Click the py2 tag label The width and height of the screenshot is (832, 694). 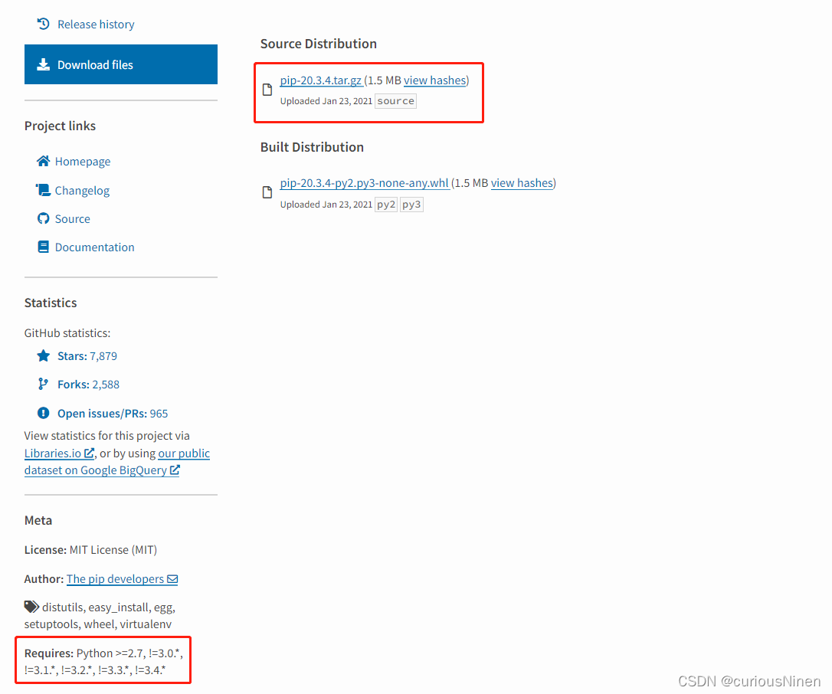click(x=386, y=205)
